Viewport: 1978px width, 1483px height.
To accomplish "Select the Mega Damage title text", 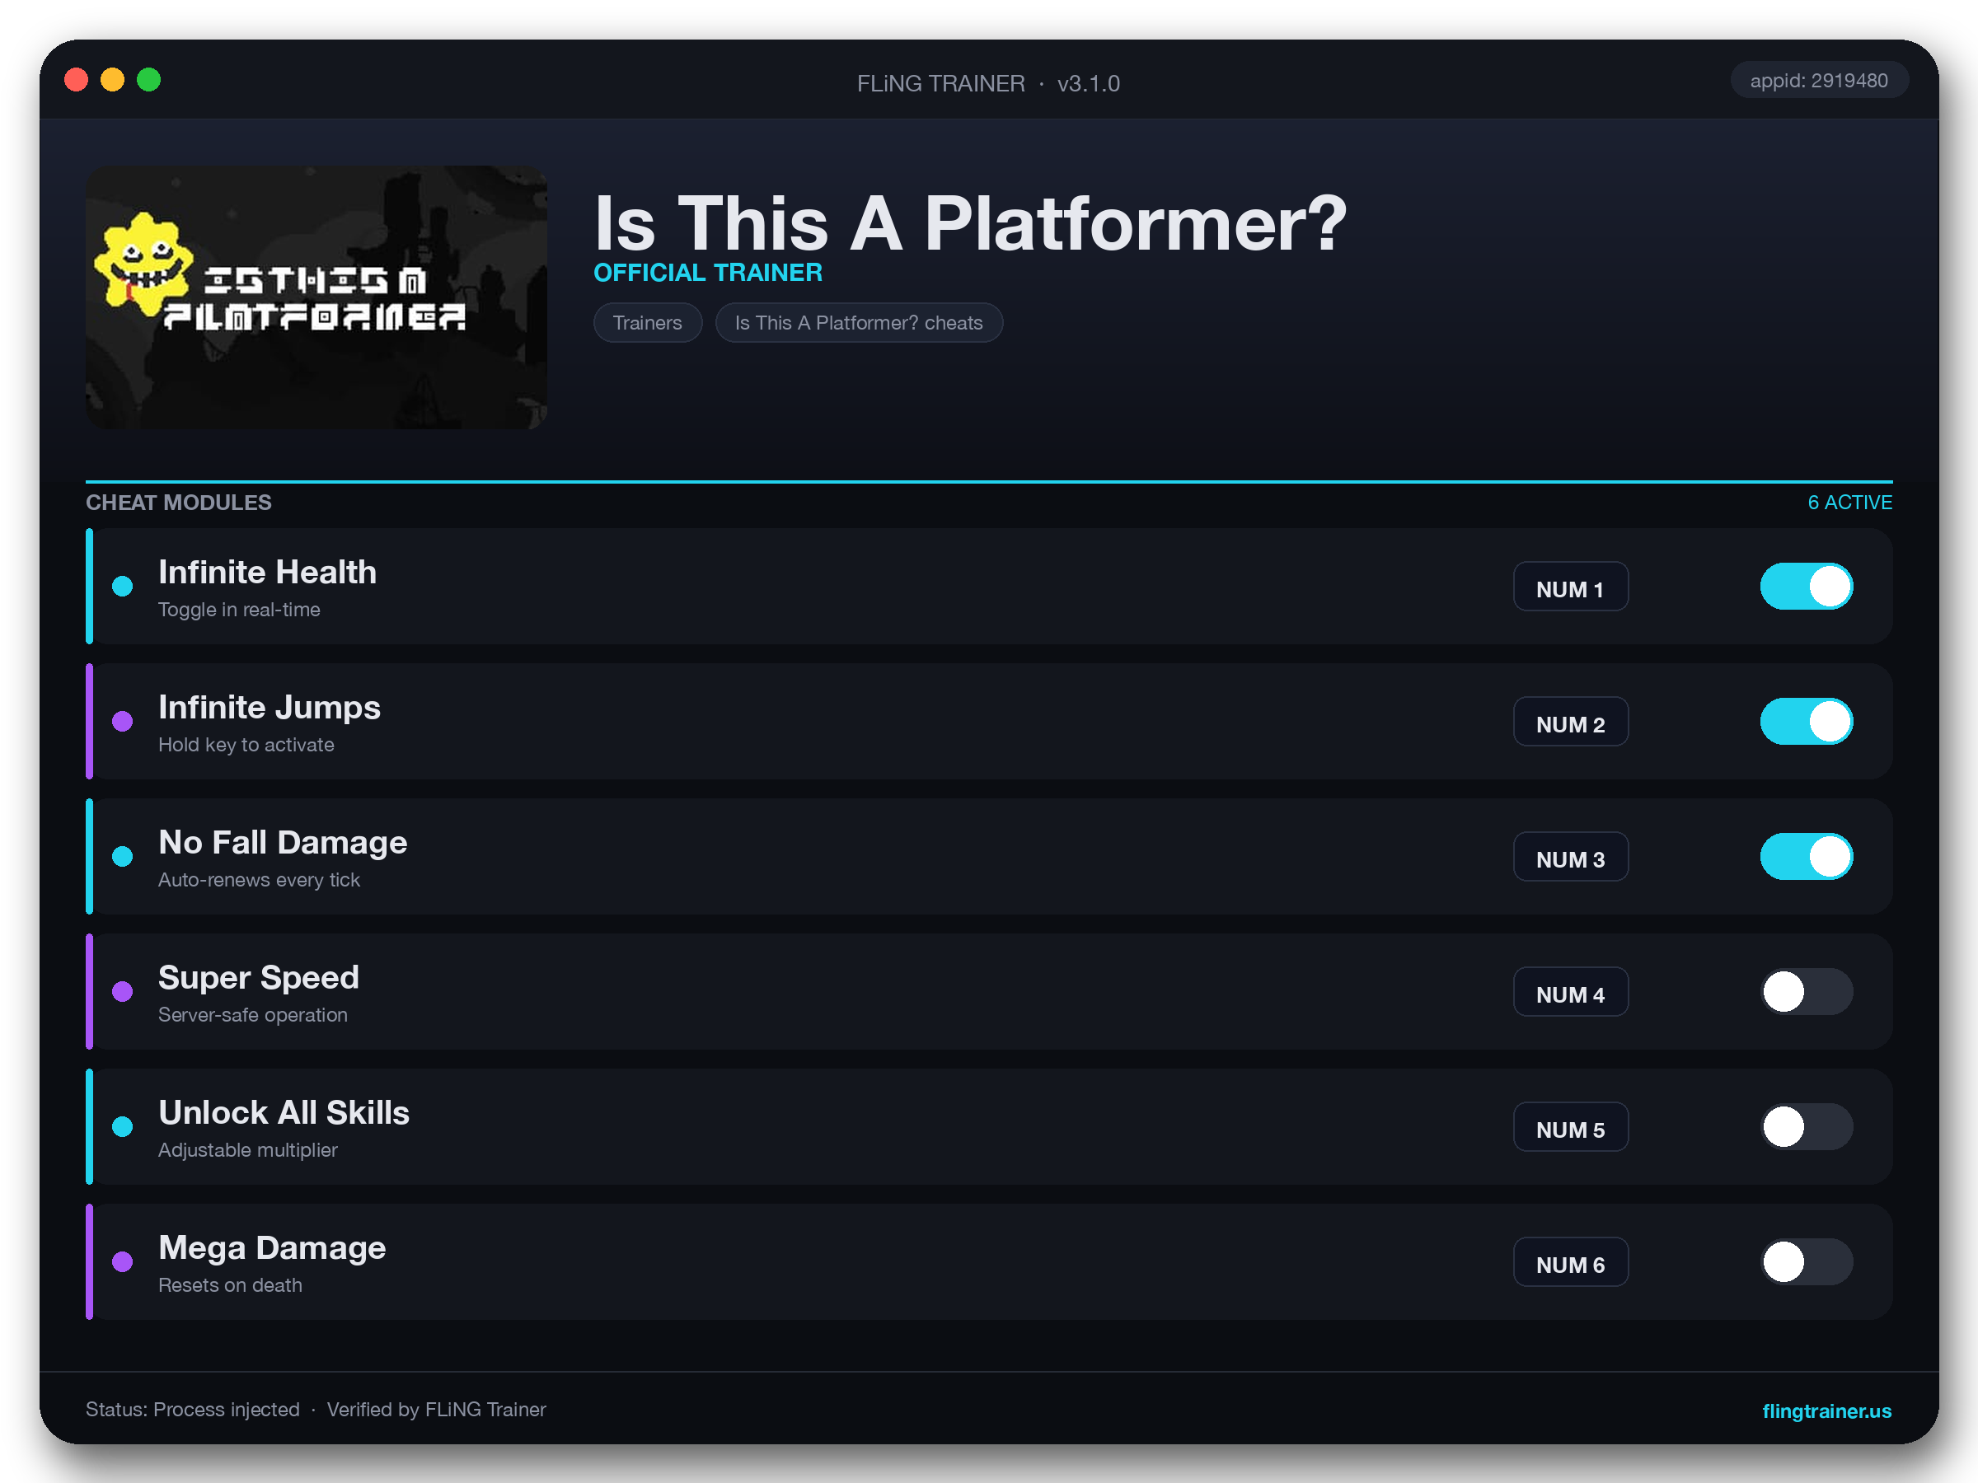I will tap(272, 1248).
